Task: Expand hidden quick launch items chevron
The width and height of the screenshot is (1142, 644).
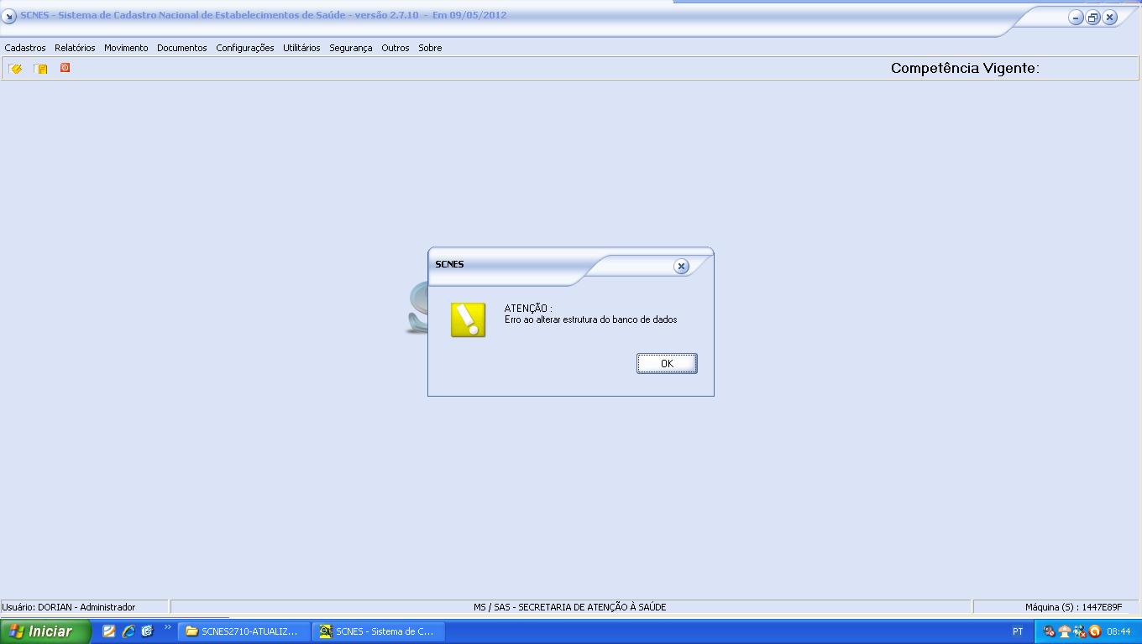Action: [x=167, y=628]
